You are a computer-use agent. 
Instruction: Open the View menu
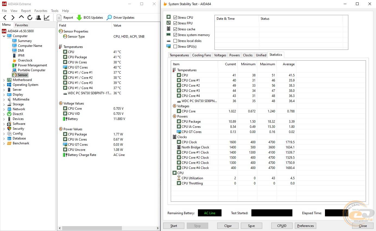click(x=14, y=11)
